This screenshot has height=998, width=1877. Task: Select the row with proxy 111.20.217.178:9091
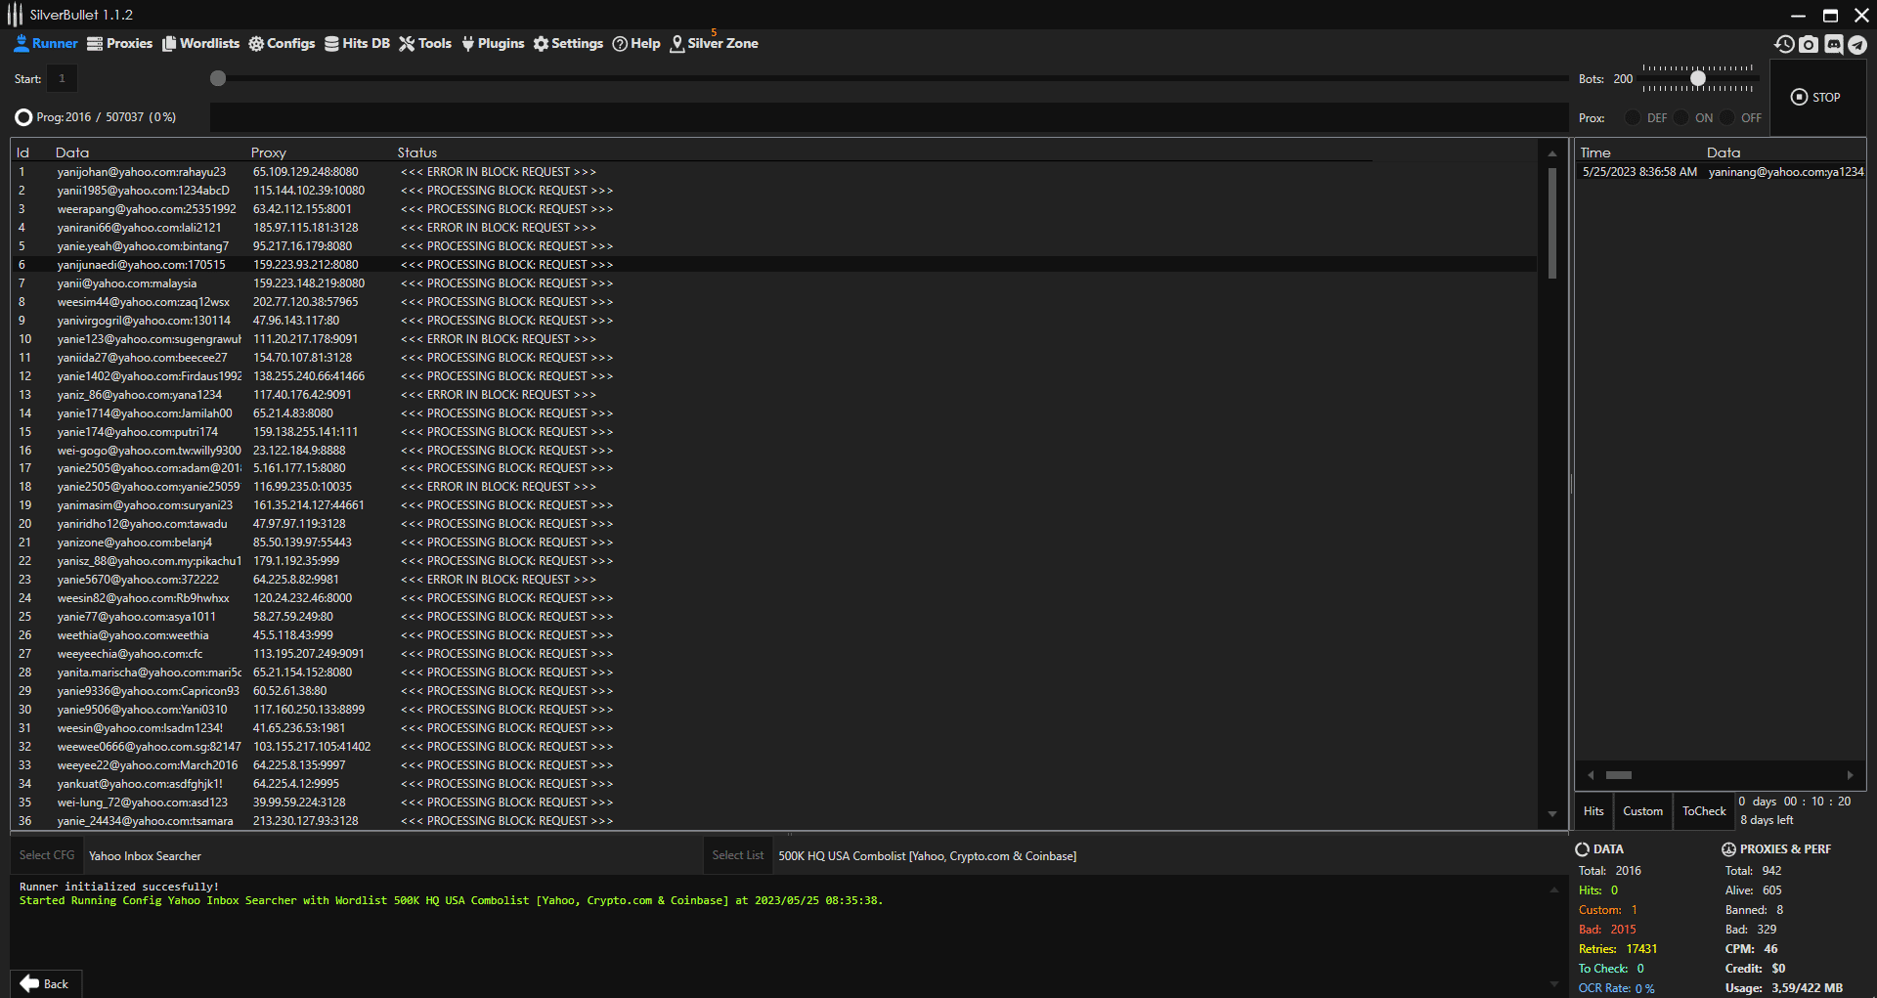772,339
